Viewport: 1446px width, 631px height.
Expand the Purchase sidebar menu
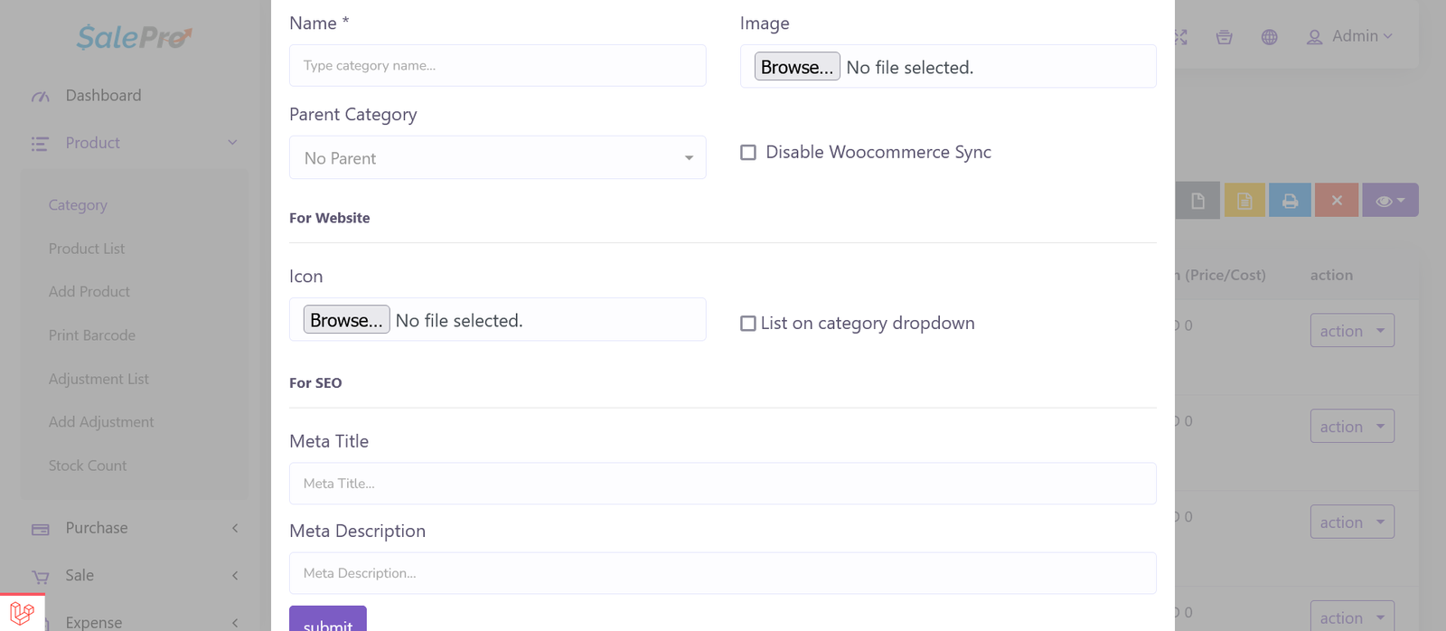tap(97, 528)
